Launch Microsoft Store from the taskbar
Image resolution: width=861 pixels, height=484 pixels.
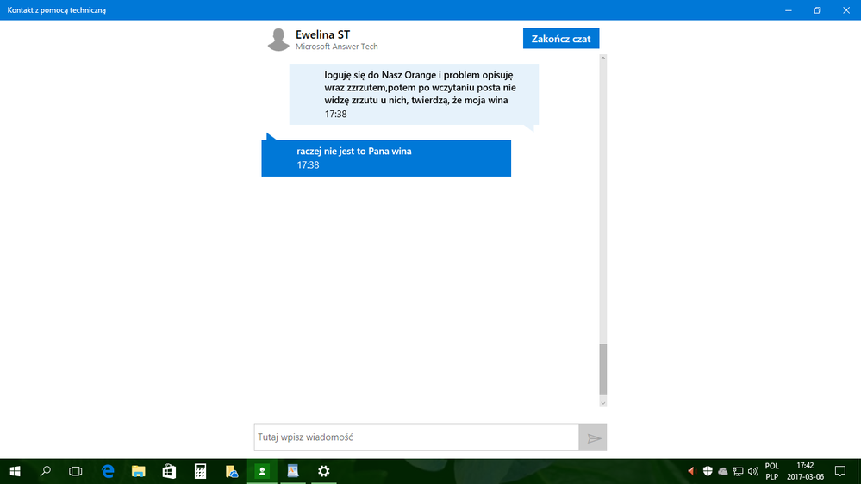click(x=169, y=471)
